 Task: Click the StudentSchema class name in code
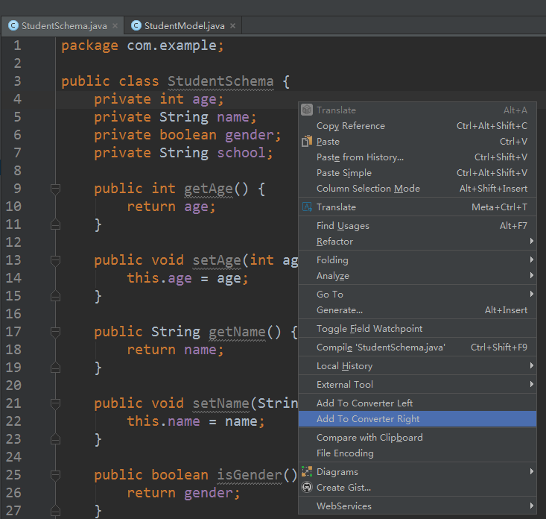tap(220, 81)
